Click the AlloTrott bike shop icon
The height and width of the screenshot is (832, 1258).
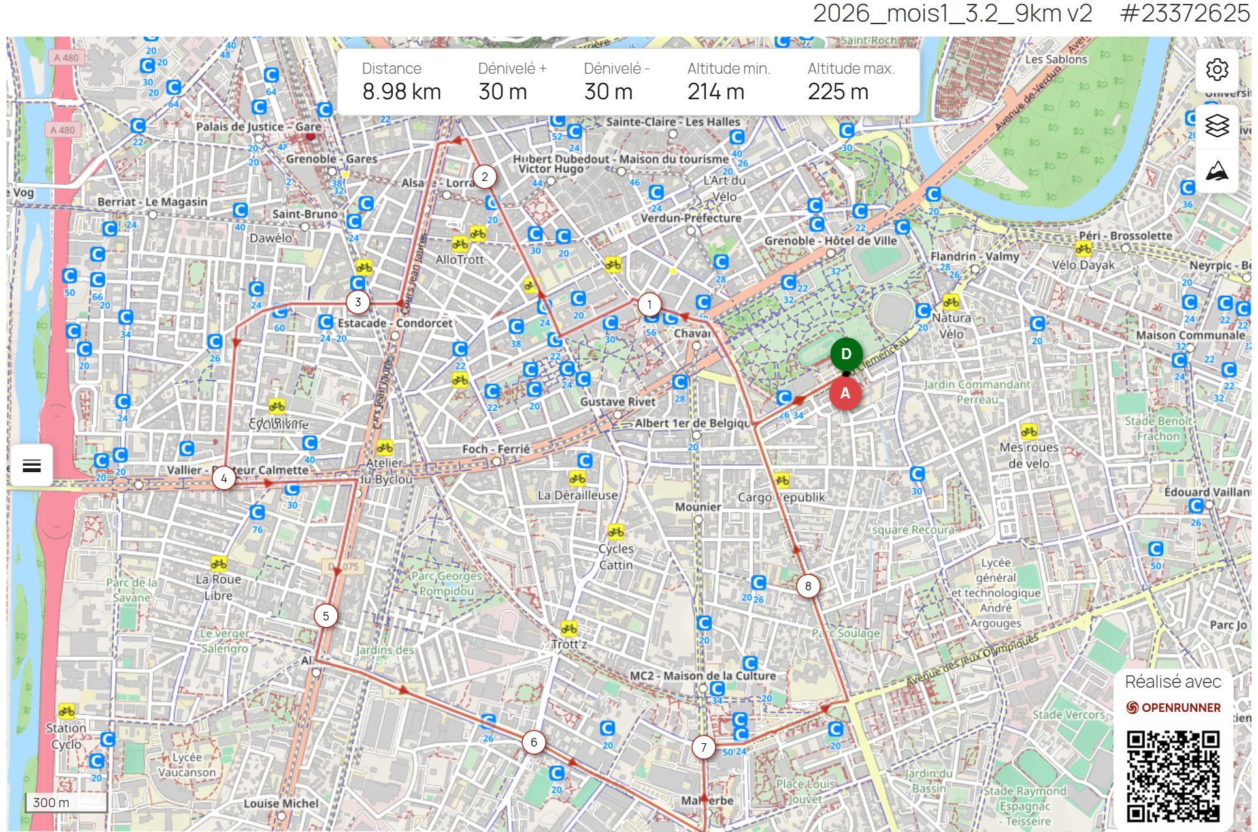tap(460, 244)
